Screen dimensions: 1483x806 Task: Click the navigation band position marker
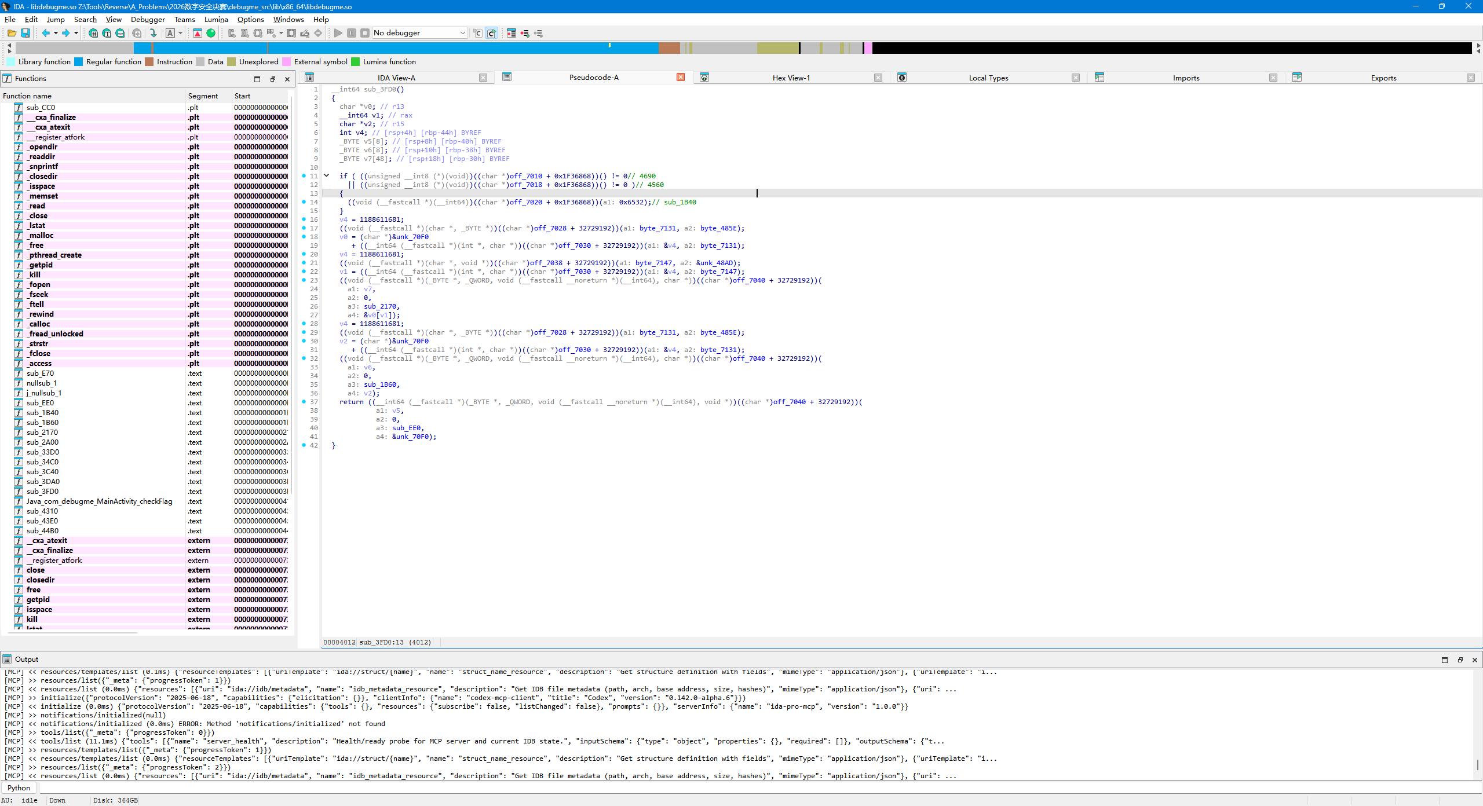pyautogui.click(x=609, y=45)
